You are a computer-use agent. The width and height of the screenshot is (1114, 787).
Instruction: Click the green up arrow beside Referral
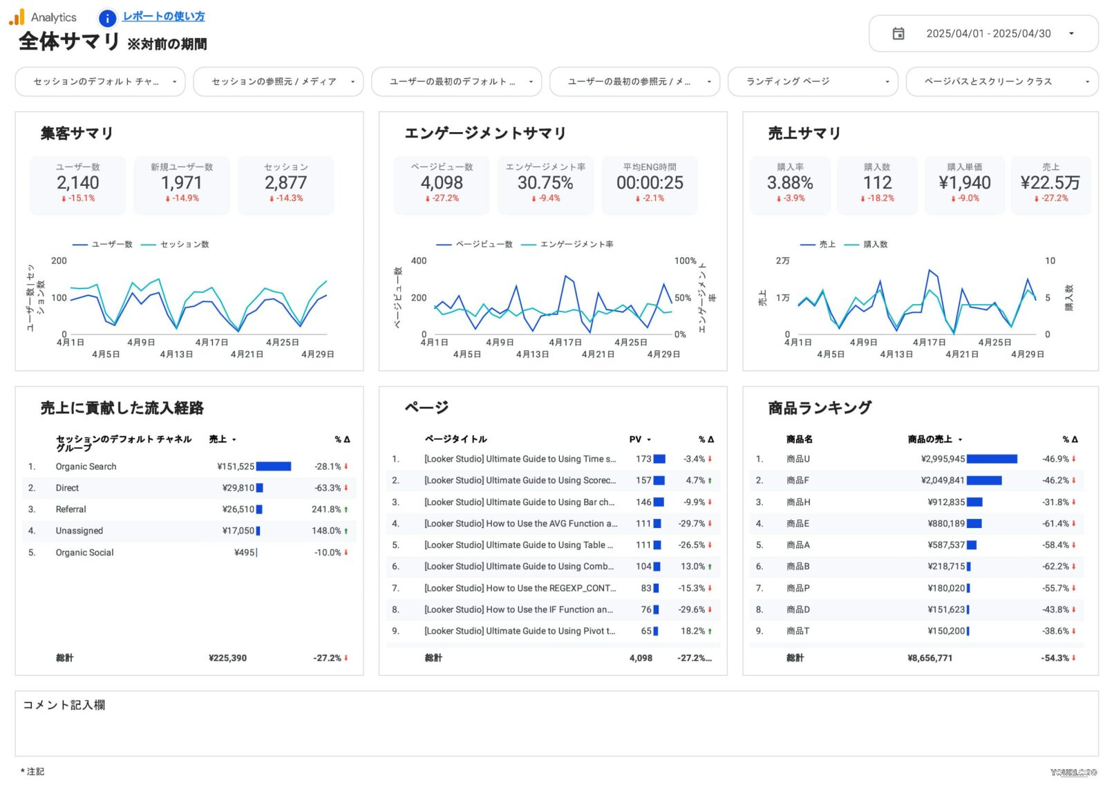pyautogui.click(x=346, y=510)
